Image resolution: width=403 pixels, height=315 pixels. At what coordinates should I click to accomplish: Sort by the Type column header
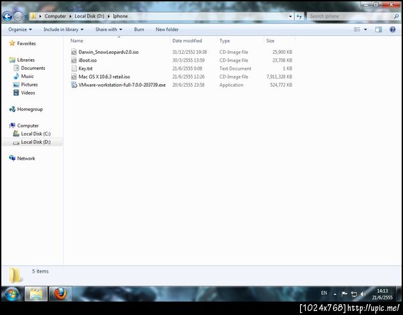224,41
